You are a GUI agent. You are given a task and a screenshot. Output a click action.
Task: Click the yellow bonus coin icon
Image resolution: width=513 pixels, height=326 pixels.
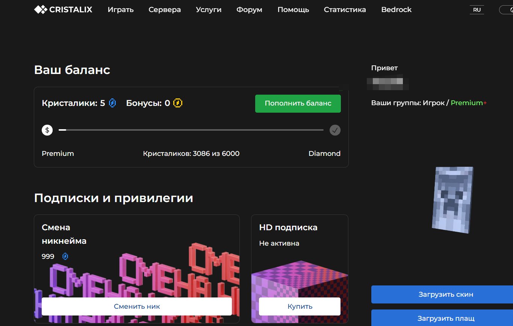tap(178, 103)
